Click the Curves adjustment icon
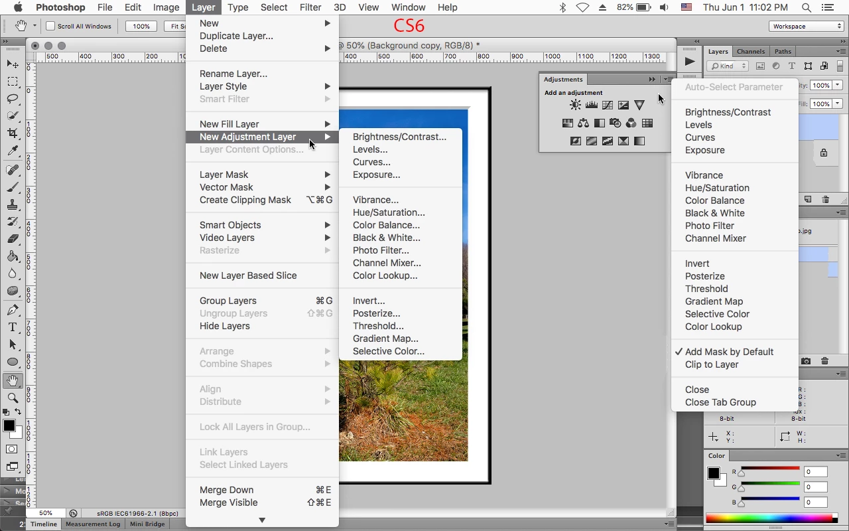This screenshot has height=531, width=849. tap(607, 105)
